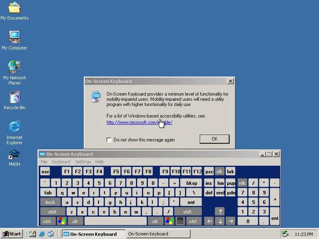This screenshot has width=319, height=239.
Task: Click the brk key
Action: (230, 172)
